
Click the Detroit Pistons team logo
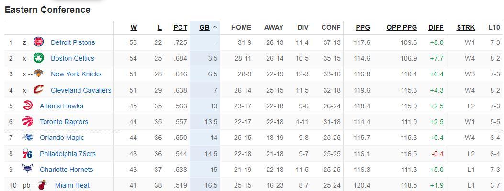click(x=39, y=42)
